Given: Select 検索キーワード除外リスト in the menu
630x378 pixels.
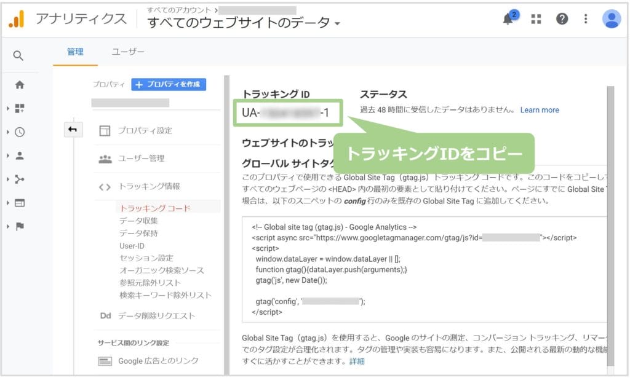Looking at the screenshot, I should tap(165, 296).
